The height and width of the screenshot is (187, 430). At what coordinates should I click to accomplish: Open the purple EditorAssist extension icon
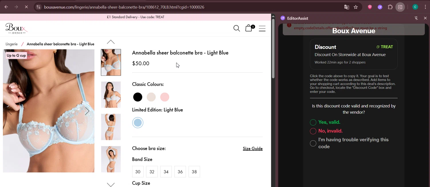point(380,7)
